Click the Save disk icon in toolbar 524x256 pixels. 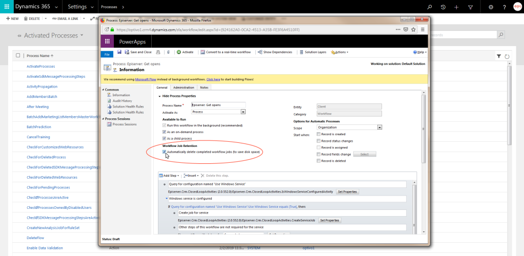pyautogui.click(x=119, y=52)
